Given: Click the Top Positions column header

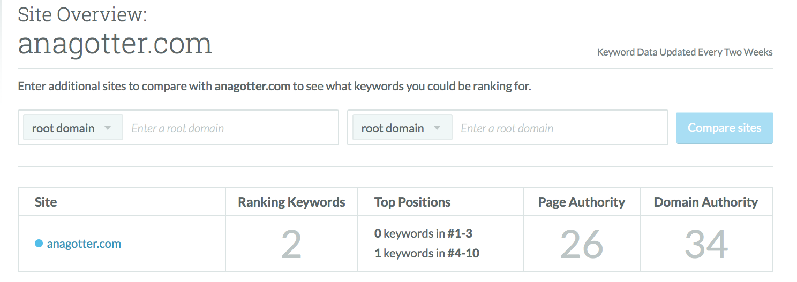Looking at the screenshot, I should point(412,202).
